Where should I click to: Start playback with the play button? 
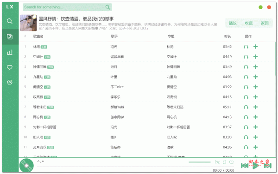coord(256,166)
